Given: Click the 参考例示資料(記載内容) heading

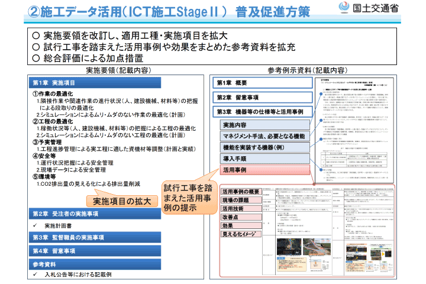Looking at the screenshot, I should coord(308,70).
